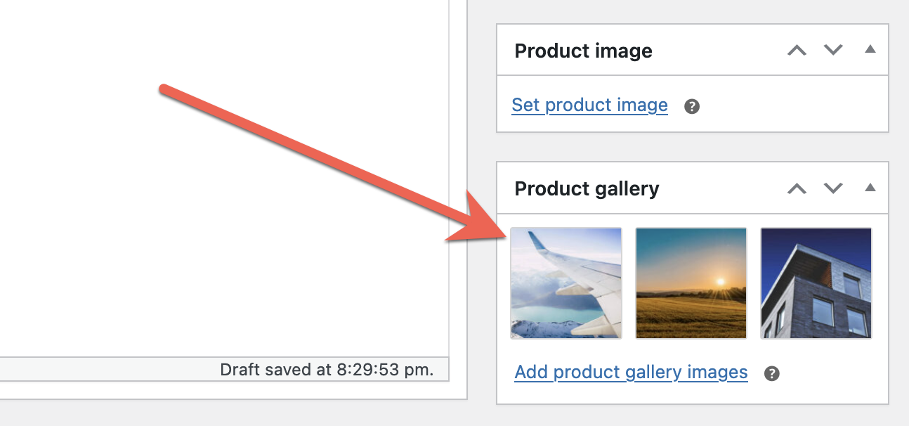Move the Product gallery panel down
The height and width of the screenshot is (426, 909).
coord(833,188)
